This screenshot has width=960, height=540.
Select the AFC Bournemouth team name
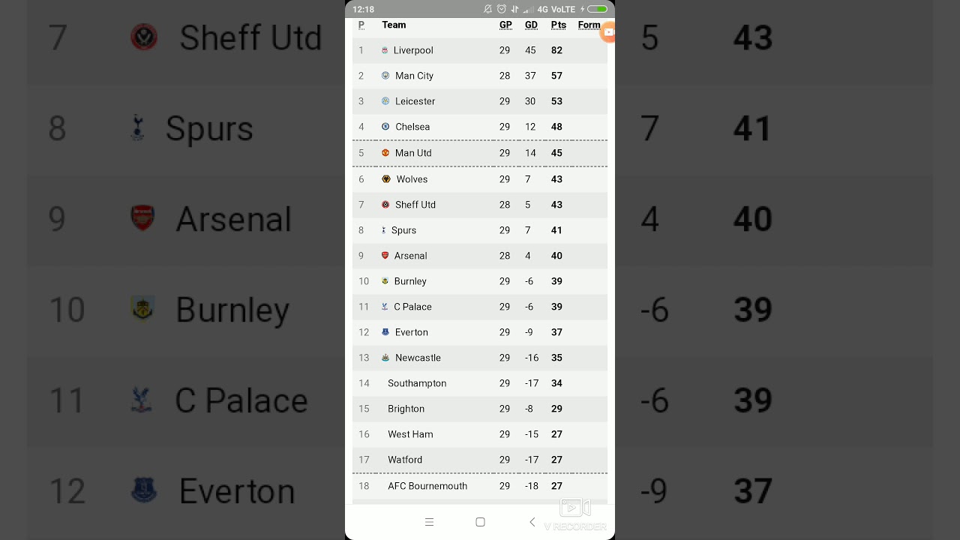pos(427,486)
